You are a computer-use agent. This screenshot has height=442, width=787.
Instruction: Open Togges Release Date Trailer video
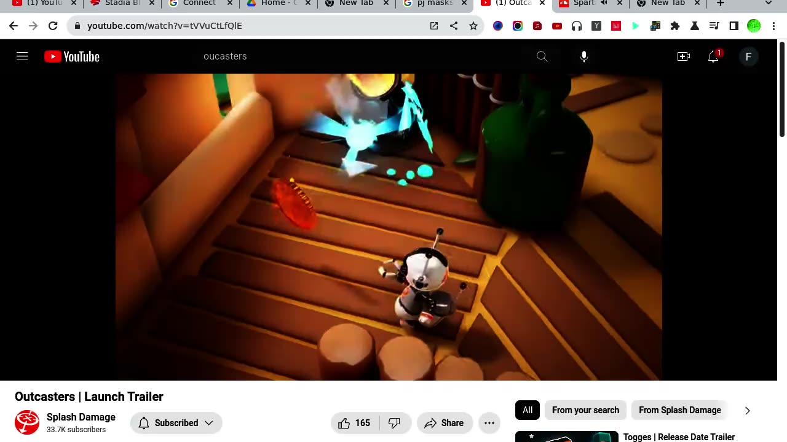(679, 437)
